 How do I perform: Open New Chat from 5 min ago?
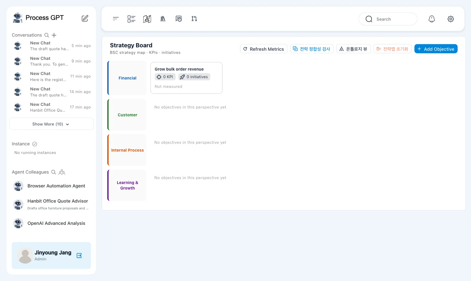pos(51,46)
